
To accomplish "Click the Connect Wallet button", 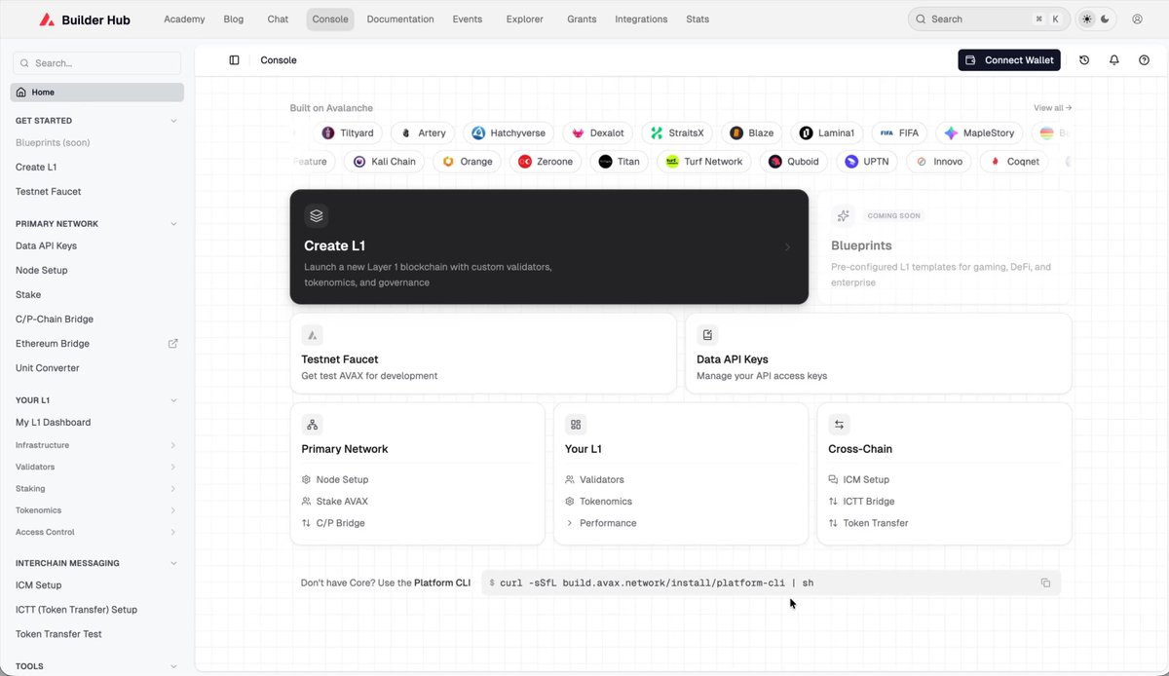I will pos(1009,60).
